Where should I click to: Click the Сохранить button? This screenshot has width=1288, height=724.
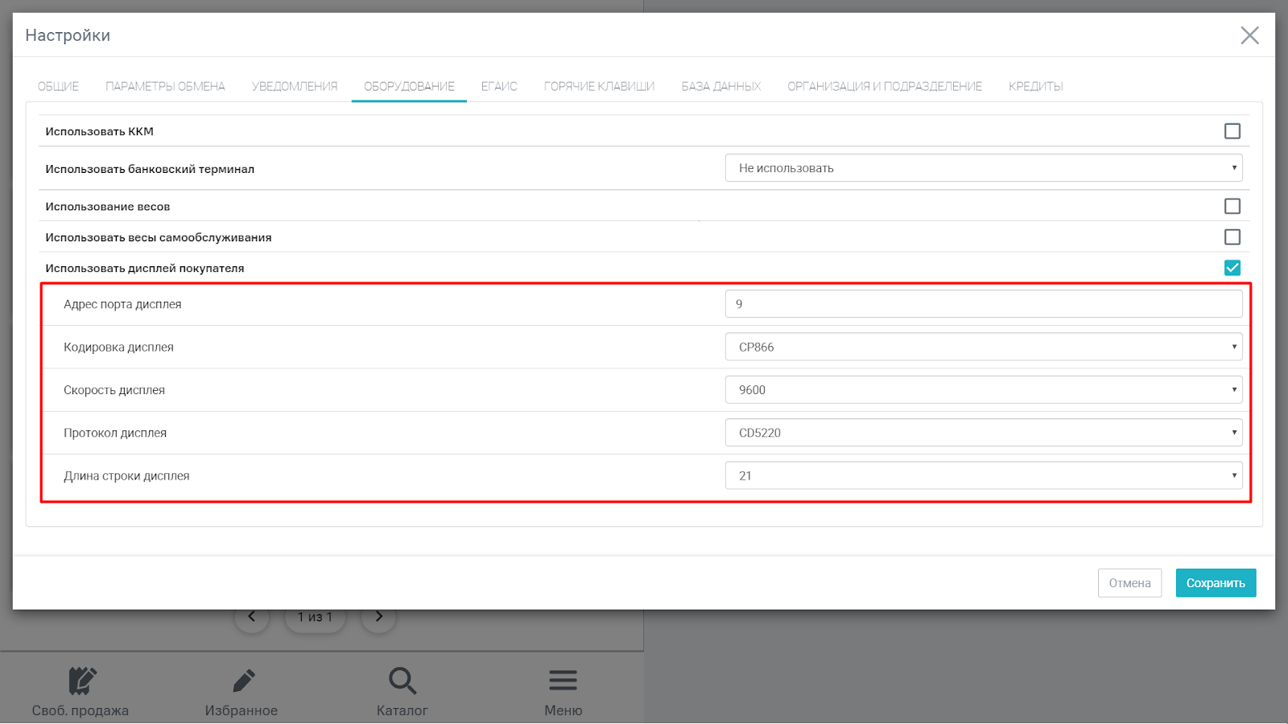click(x=1216, y=583)
